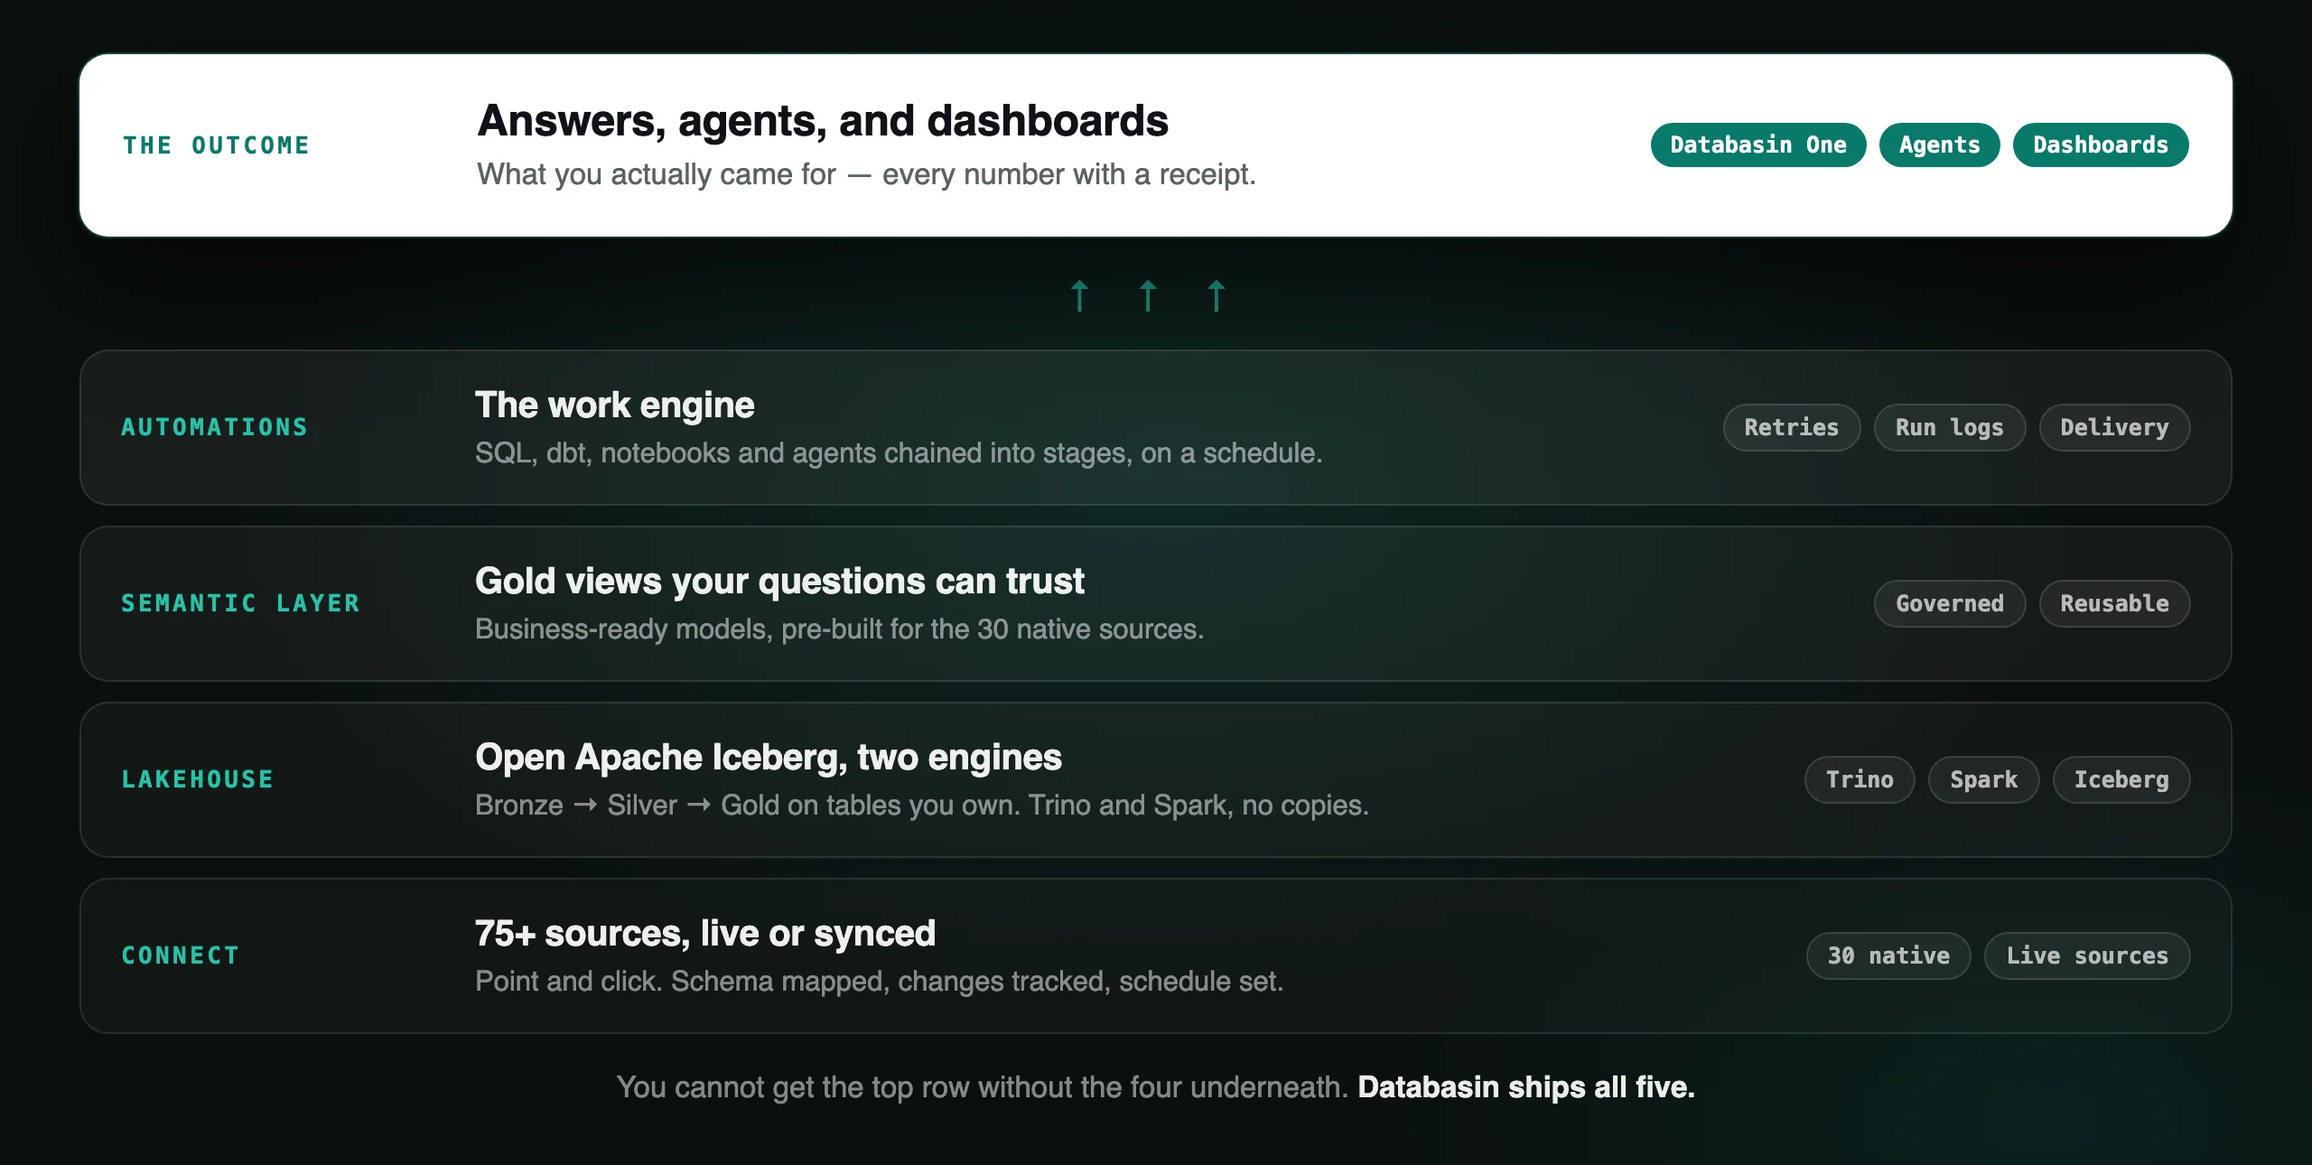
Task: Select the Run logs tag
Action: pos(1949,427)
